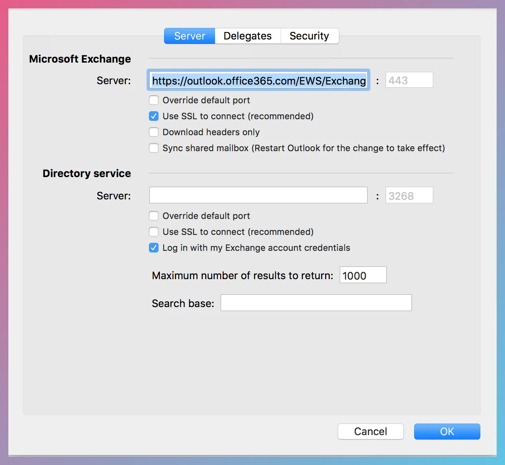Turn on Sync shared mailbox
The height and width of the screenshot is (465, 505).
[154, 148]
